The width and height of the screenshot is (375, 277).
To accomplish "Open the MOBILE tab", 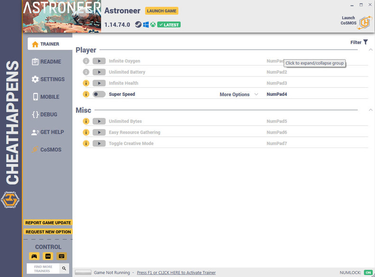I will coord(46,97).
